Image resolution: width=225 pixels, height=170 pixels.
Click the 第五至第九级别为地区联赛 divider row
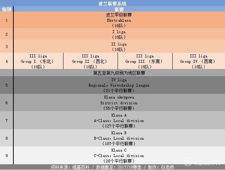pos(119,73)
